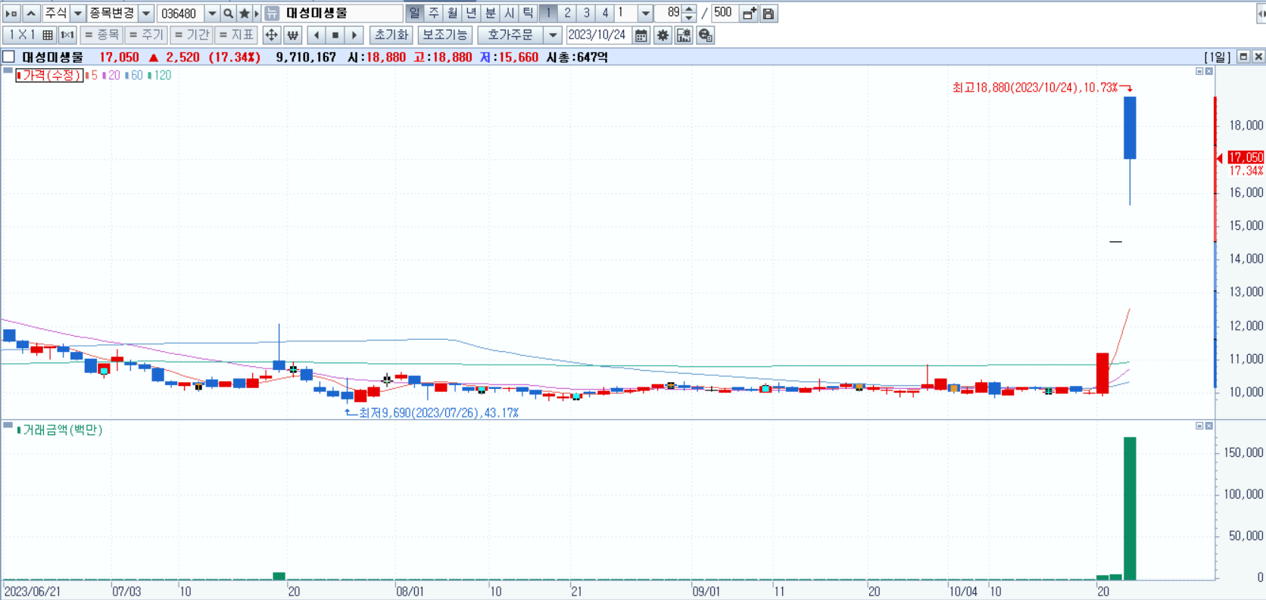Click the next right-arrow playback button
Viewport: 1266px width, 600px height.
(354, 35)
